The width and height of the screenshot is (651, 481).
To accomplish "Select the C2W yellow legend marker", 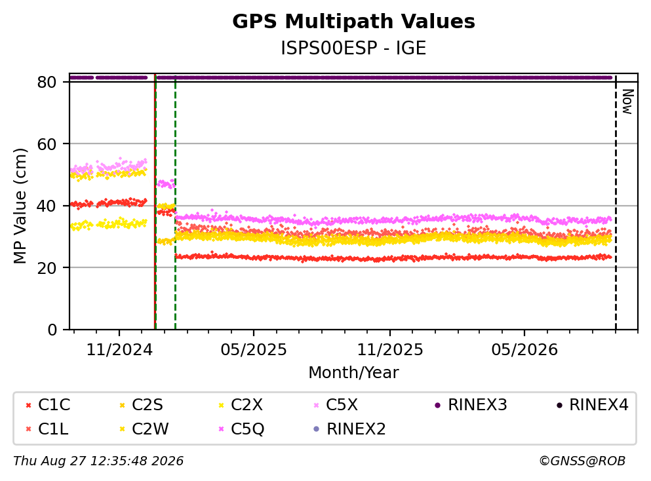I will tap(122, 429).
